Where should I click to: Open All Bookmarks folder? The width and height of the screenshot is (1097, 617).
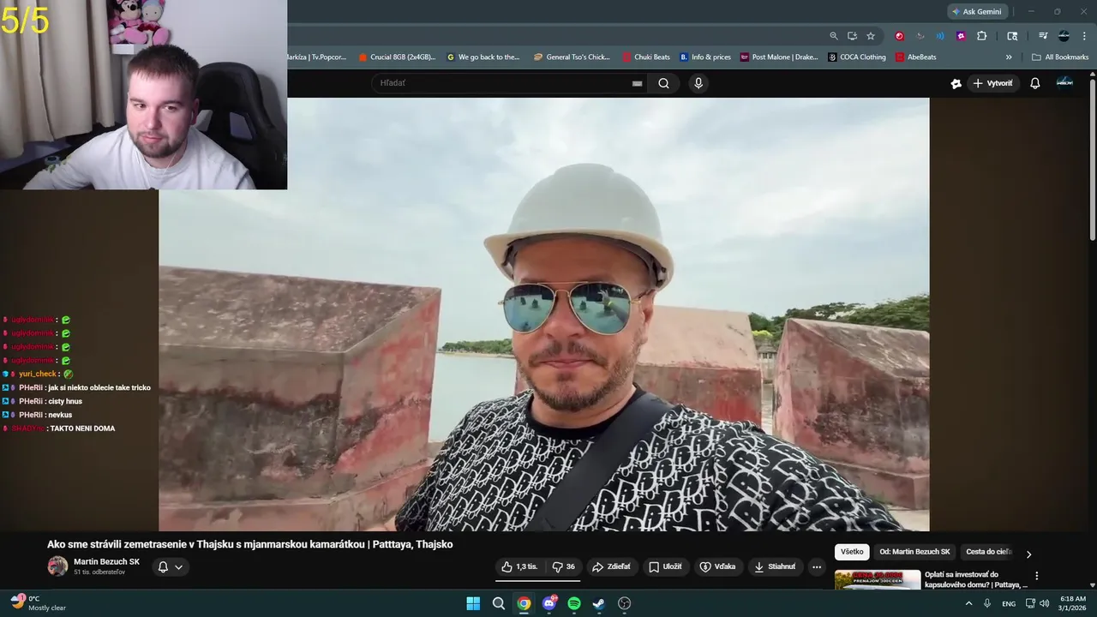[1060, 57]
